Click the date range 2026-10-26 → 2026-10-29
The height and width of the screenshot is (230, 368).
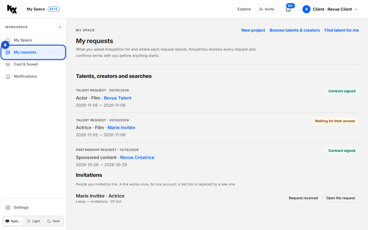click(x=101, y=165)
